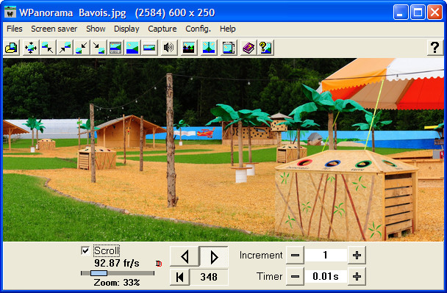The image size is (447, 293).
Task: Increase Increment with the plus button
Action: pos(357,255)
